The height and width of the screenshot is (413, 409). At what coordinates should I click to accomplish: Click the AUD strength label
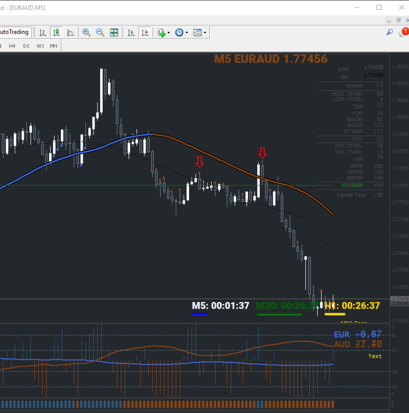point(342,344)
